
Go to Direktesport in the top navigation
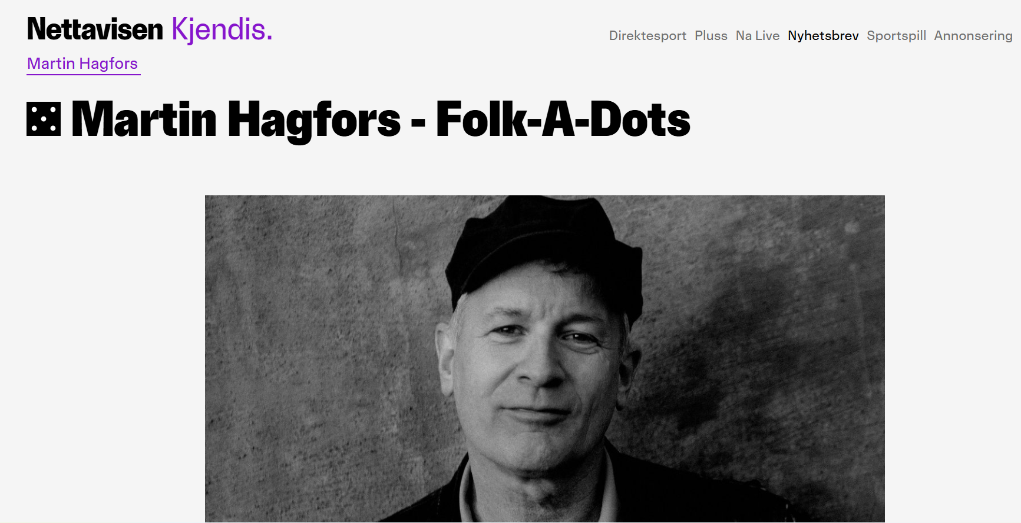pos(647,36)
